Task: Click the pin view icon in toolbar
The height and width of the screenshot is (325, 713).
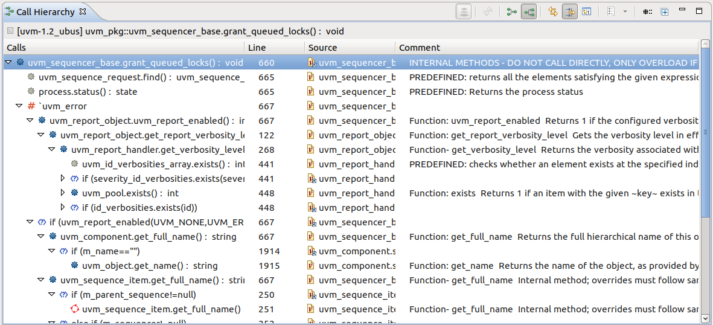Action: pos(647,11)
